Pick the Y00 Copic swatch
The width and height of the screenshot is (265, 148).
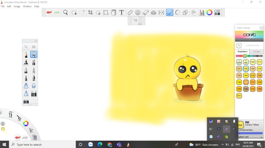point(253,62)
